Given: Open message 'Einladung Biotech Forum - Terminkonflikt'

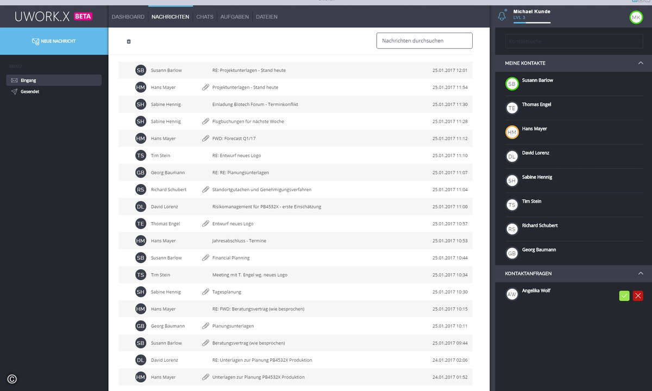Looking at the screenshot, I should click(255, 104).
